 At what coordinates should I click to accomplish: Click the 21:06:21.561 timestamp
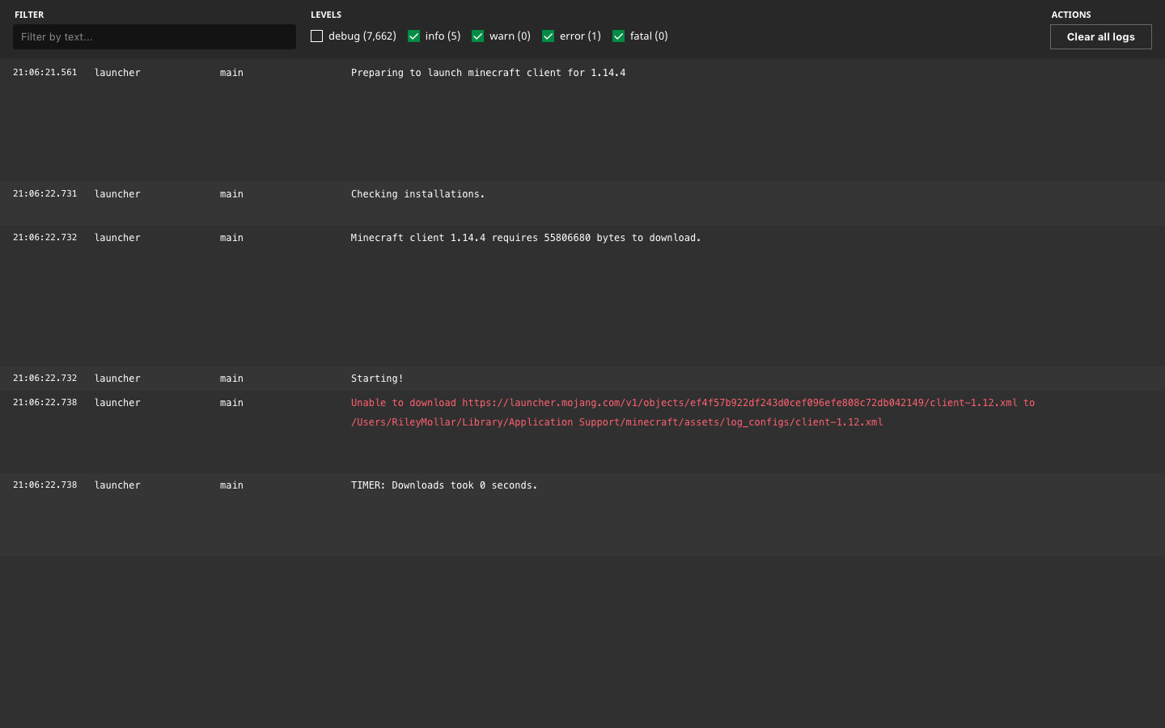click(45, 73)
